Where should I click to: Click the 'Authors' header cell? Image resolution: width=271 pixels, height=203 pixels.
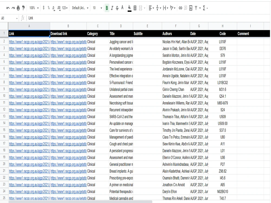(176, 34)
